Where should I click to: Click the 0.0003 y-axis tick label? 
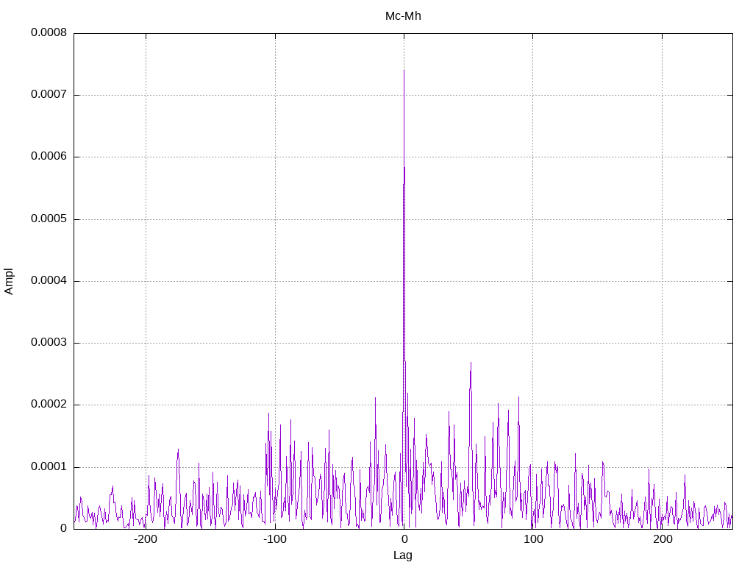[49, 343]
